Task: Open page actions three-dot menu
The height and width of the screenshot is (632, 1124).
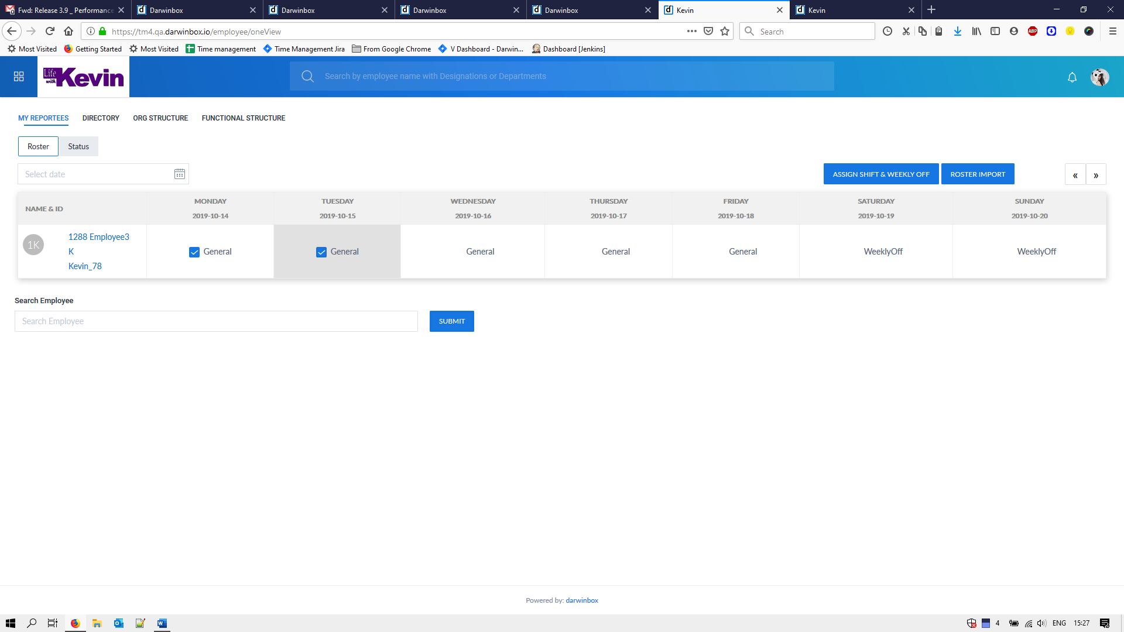Action: (x=691, y=32)
